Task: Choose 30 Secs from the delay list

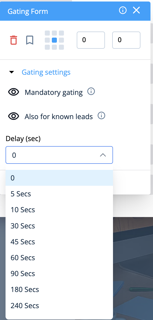Action: (23, 226)
